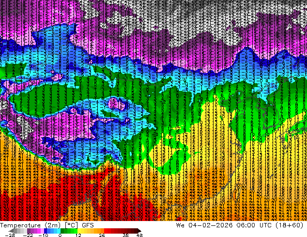Click the gray left arrow of color scale

coord(11,231)
